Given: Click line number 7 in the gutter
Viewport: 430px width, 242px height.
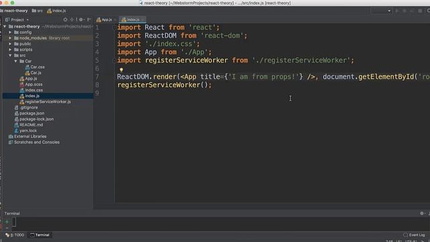Looking at the screenshot, I should coord(97,77).
